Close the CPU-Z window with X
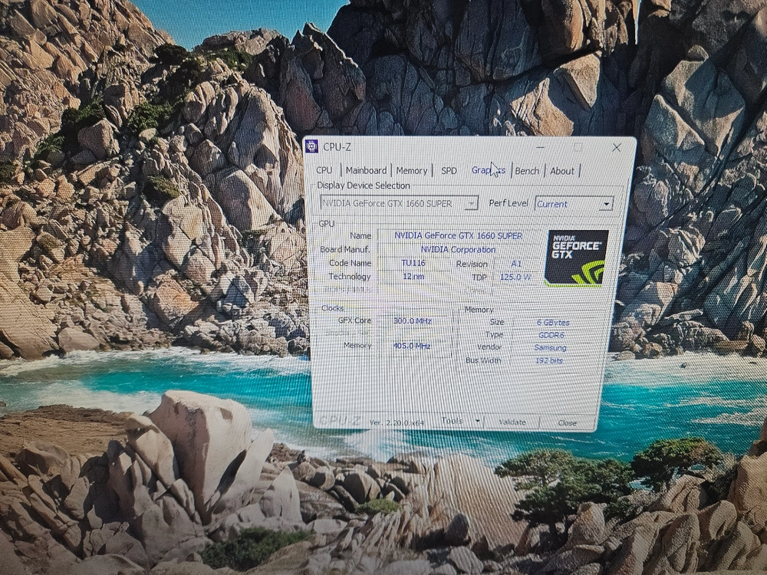767x575 pixels. [617, 147]
